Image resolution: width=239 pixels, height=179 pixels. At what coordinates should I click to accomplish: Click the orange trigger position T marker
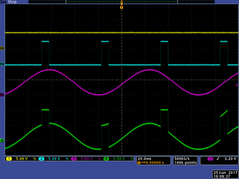point(121,7)
